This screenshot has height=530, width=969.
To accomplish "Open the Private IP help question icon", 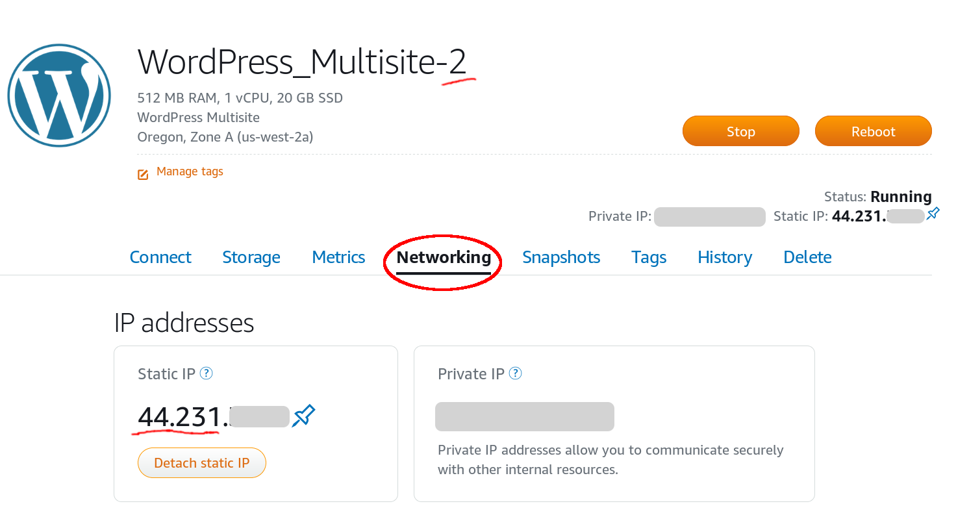I will click(516, 373).
